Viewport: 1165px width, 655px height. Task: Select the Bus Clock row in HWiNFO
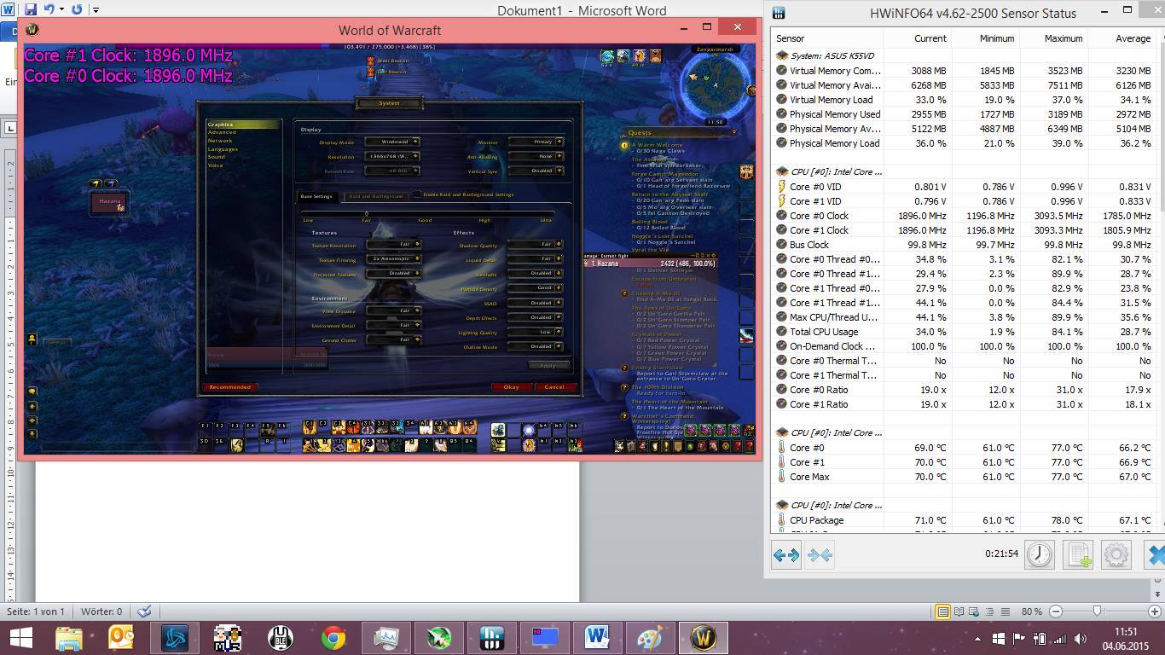[x=964, y=245]
